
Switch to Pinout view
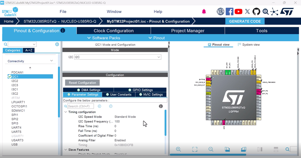(219, 45)
